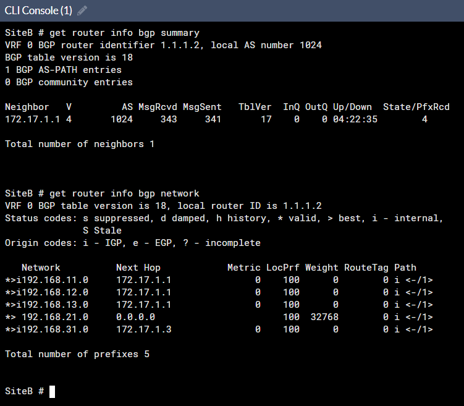This screenshot has height=406, width=464.
Task: Click the neighbor AS value 1024
Action: (x=122, y=119)
